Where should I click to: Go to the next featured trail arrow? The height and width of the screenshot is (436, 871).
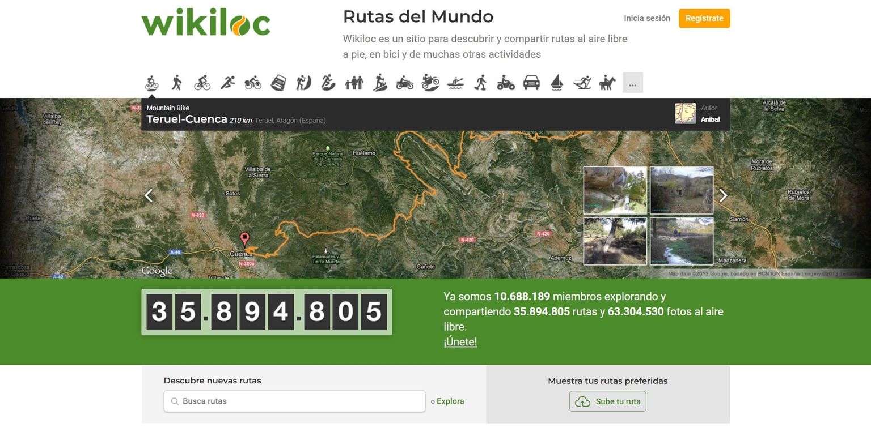[723, 195]
